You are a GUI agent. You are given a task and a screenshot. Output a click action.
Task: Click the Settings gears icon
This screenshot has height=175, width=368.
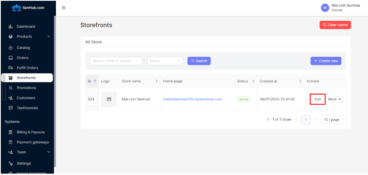tap(11, 163)
